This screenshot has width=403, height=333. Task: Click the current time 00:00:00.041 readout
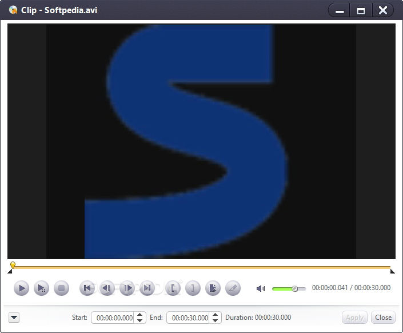tap(330, 288)
